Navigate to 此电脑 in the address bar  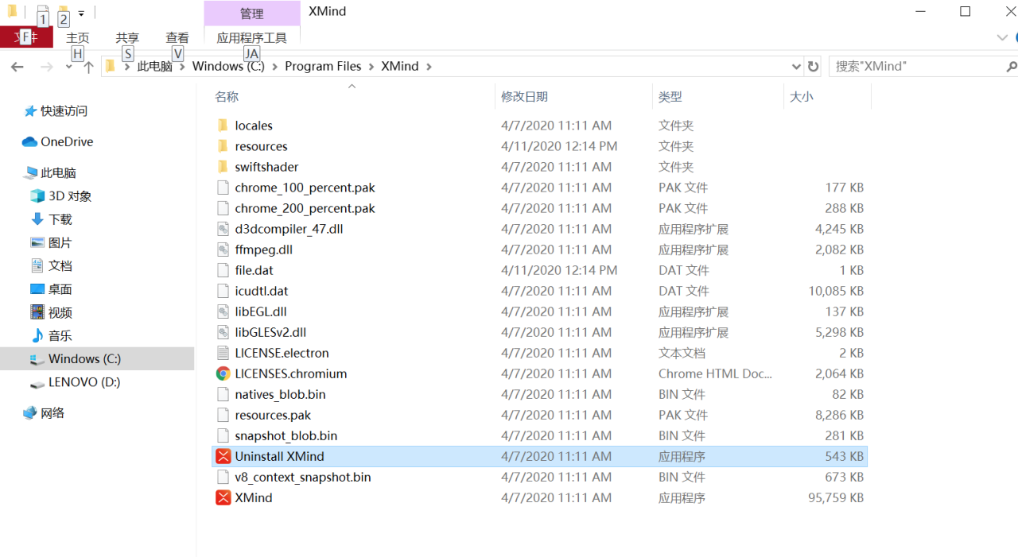point(155,67)
